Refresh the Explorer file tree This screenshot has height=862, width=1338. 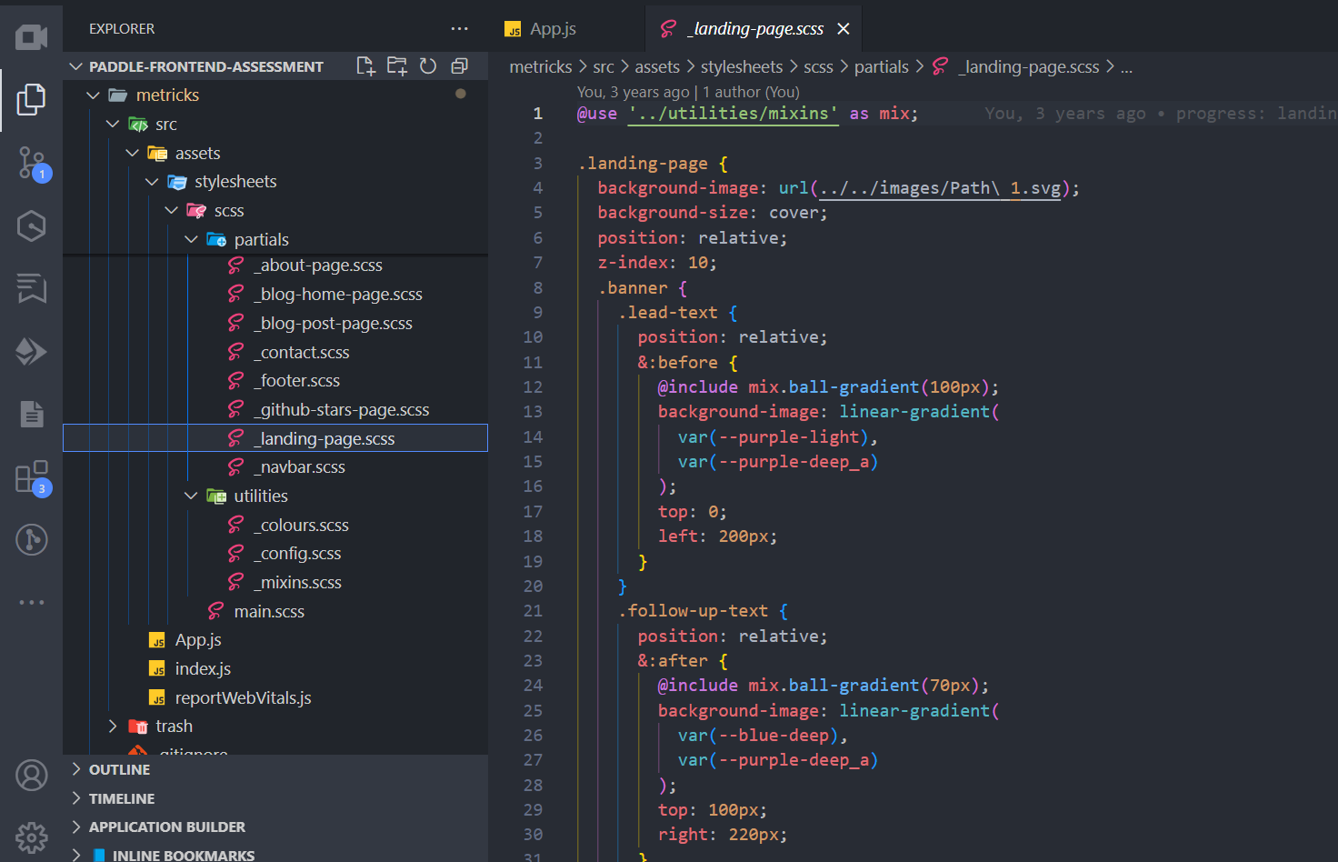[428, 66]
